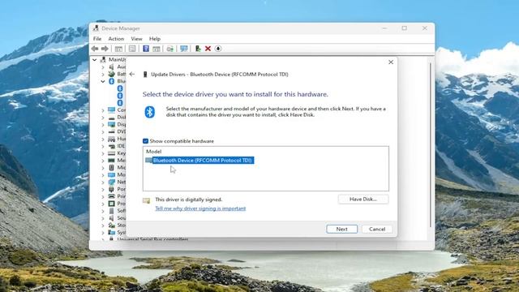Click the Disable device down-arrow toolbar icon

(218, 49)
